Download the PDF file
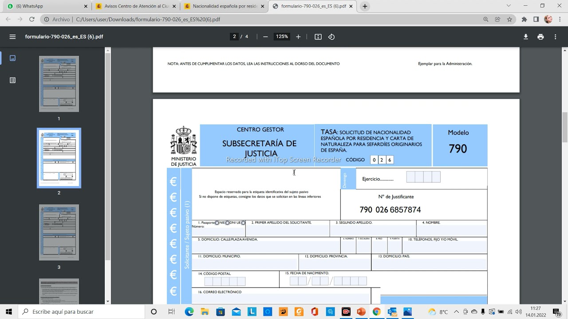This screenshot has width=568, height=319. pos(525,37)
